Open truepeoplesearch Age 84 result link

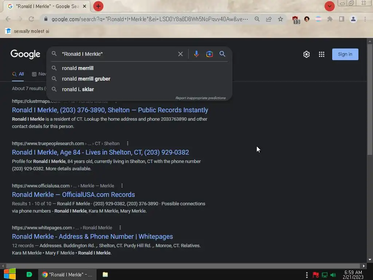pyautogui.click(x=101, y=152)
